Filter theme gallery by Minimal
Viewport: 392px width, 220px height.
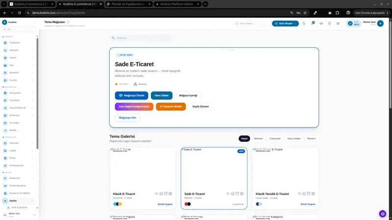tap(258, 138)
